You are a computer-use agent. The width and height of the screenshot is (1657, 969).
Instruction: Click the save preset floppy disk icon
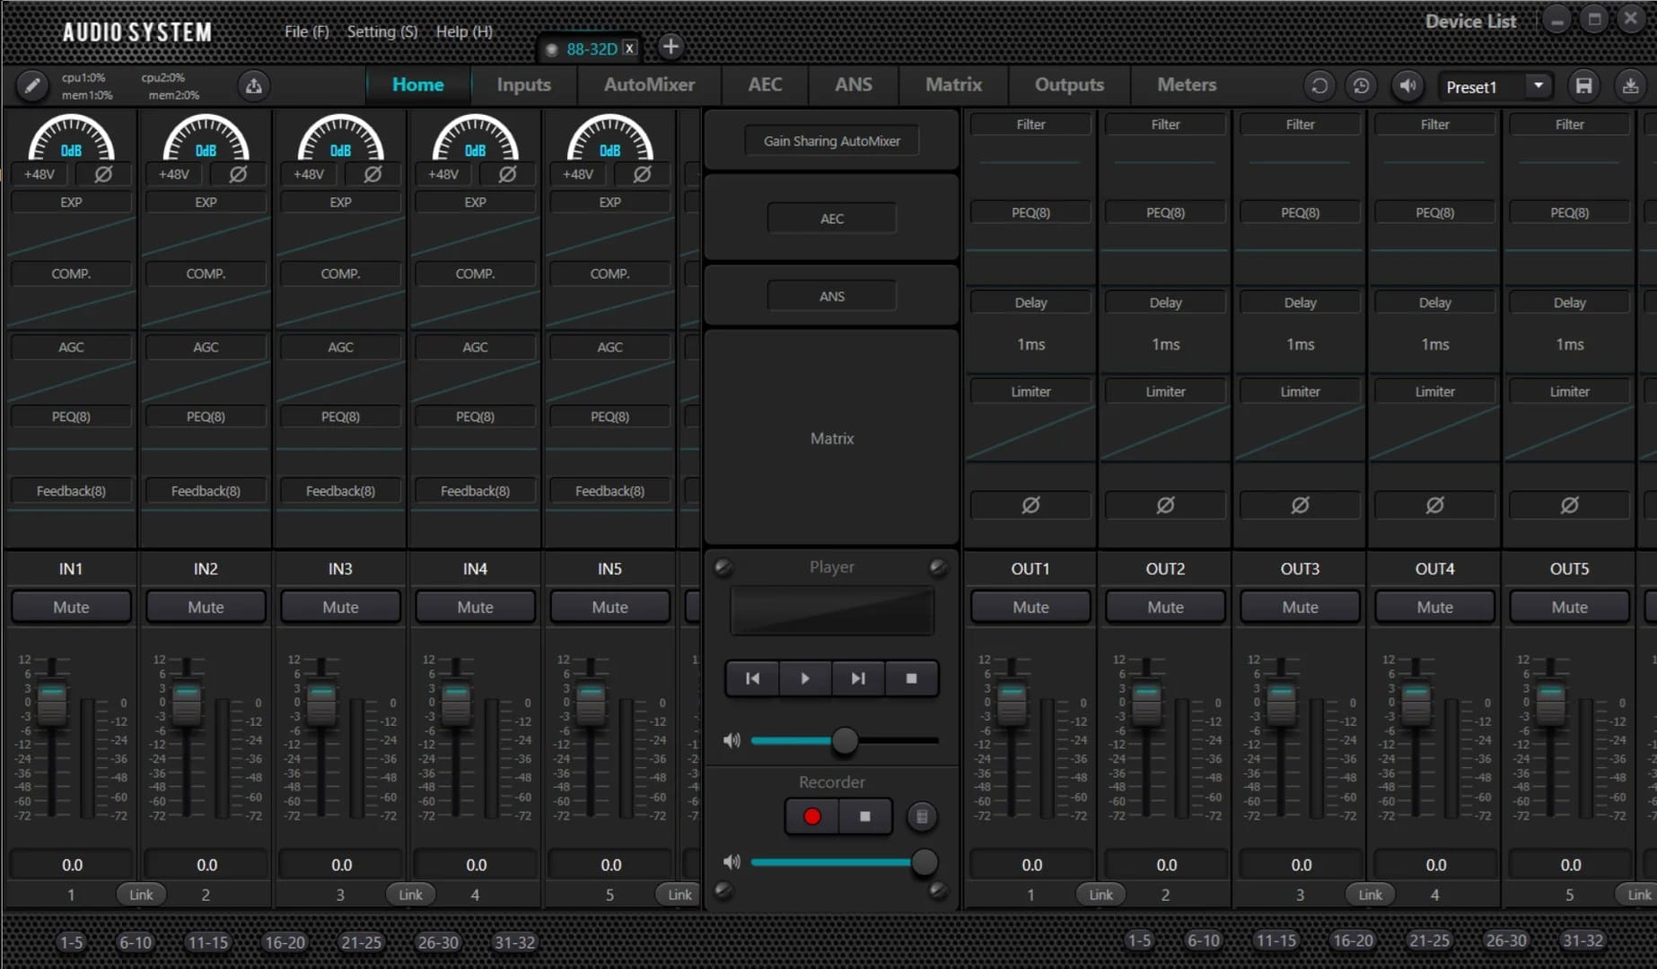pos(1583,86)
